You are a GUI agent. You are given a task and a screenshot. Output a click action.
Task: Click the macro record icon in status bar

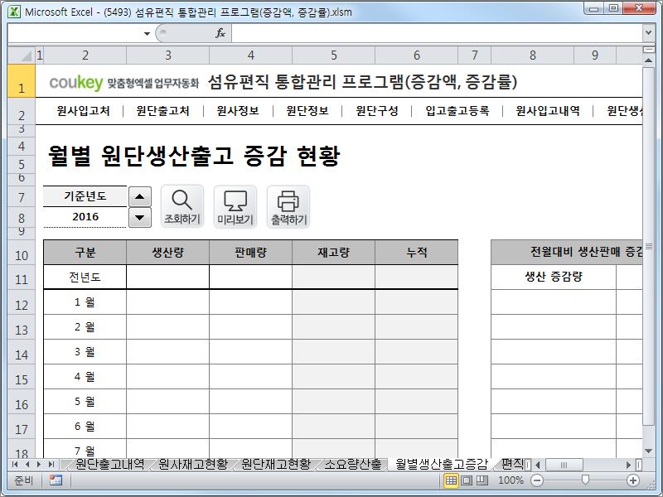tap(56, 480)
